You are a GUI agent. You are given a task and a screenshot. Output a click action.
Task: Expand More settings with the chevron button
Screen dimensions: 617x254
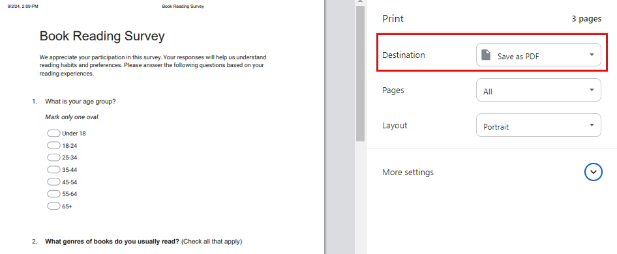pyautogui.click(x=594, y=172)
